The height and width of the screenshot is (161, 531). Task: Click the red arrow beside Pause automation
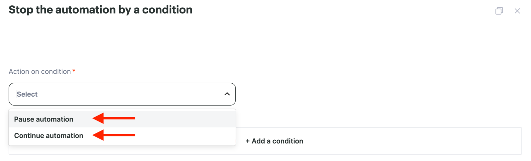click(114, 118)
